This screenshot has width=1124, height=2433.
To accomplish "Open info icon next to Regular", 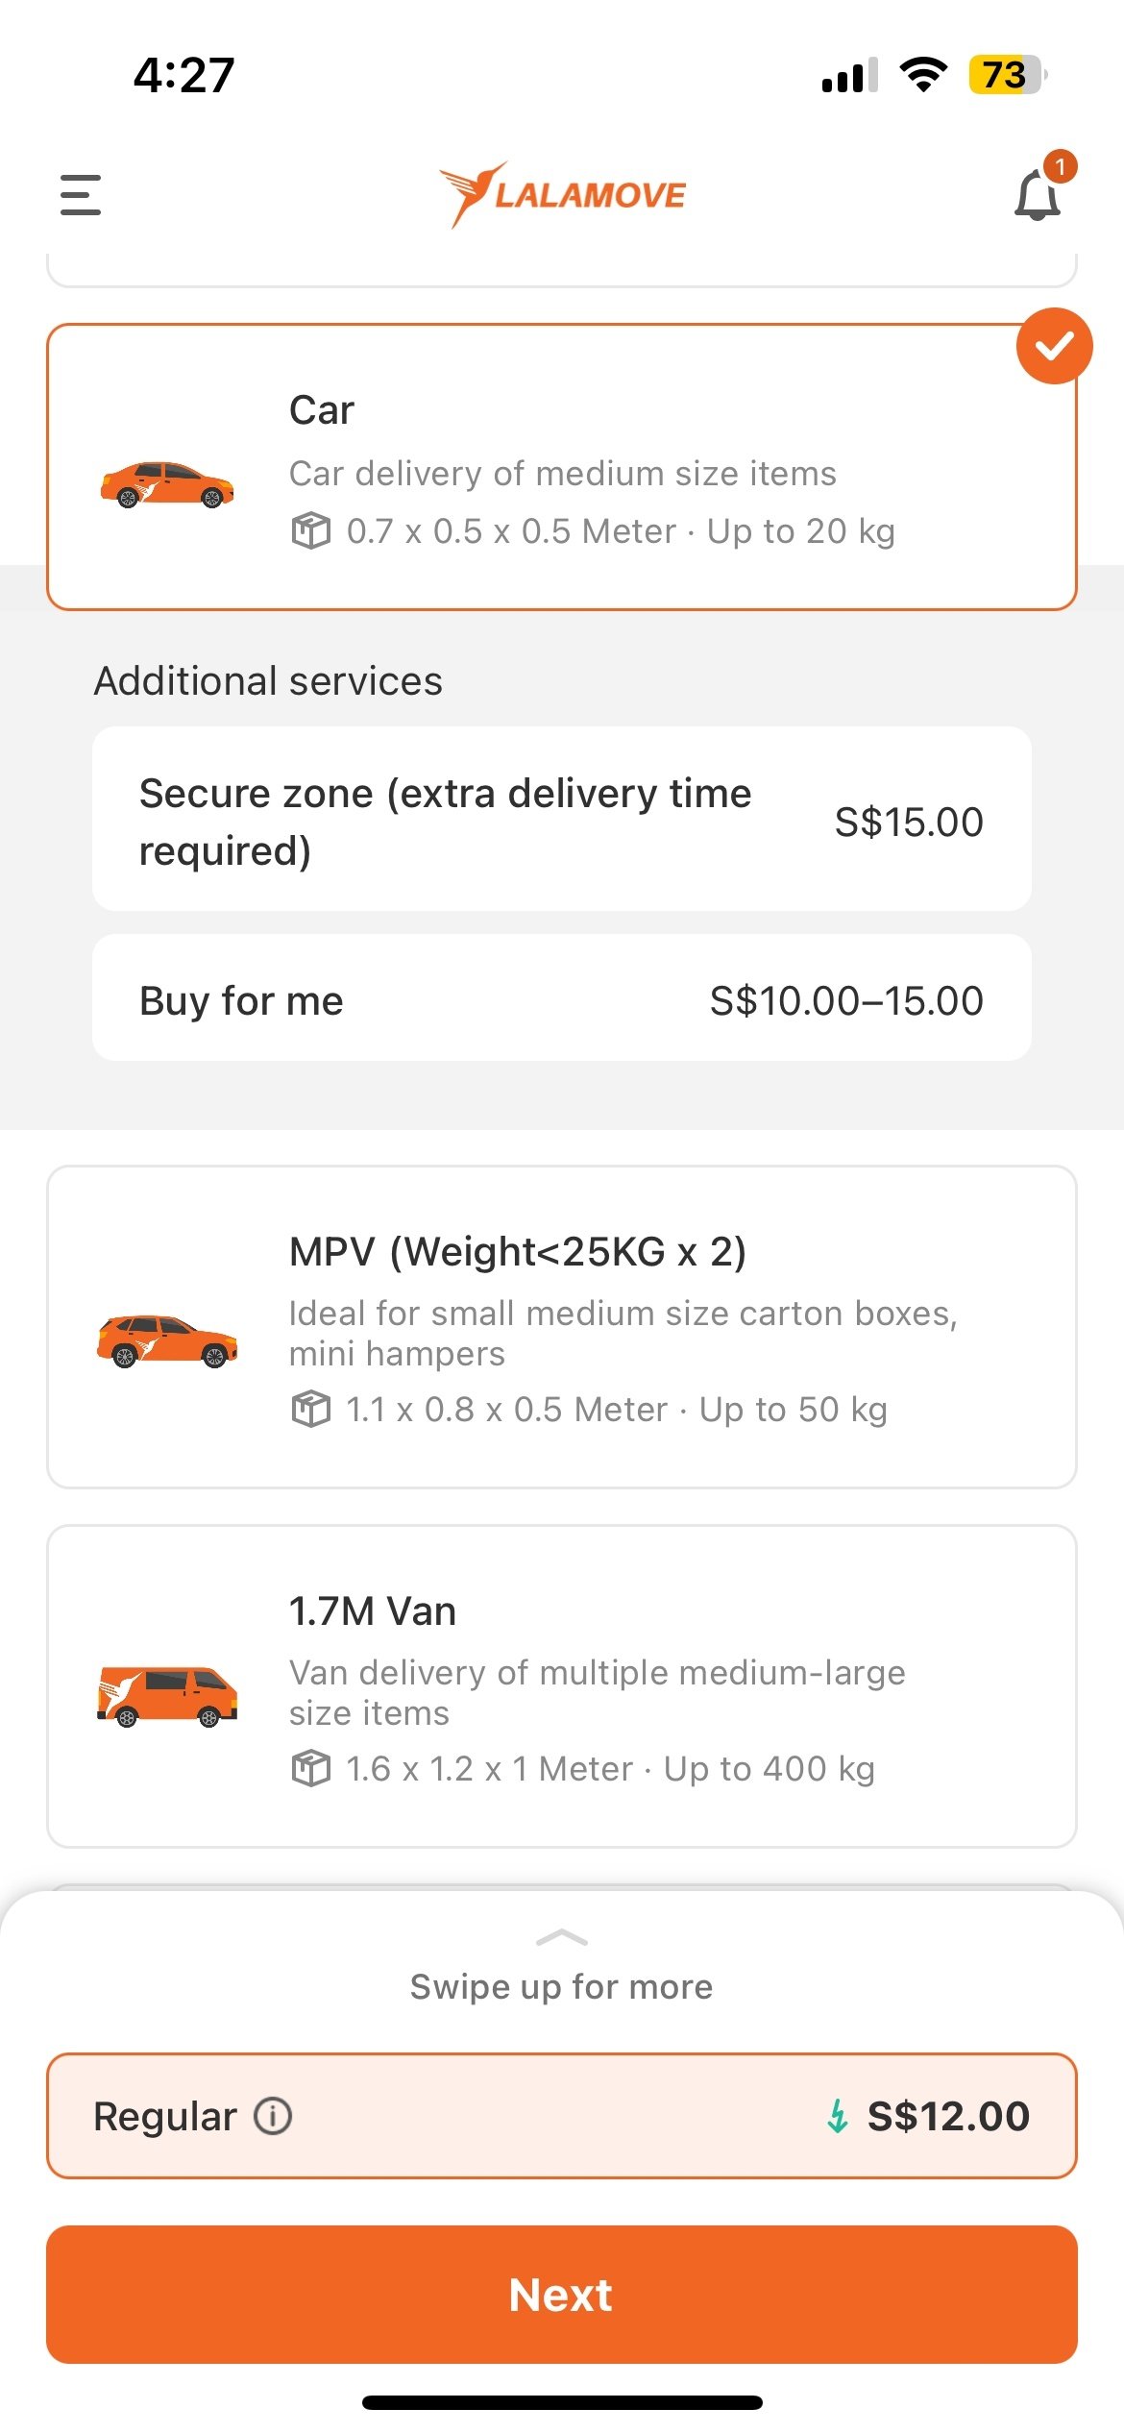I will point(273,2116).
